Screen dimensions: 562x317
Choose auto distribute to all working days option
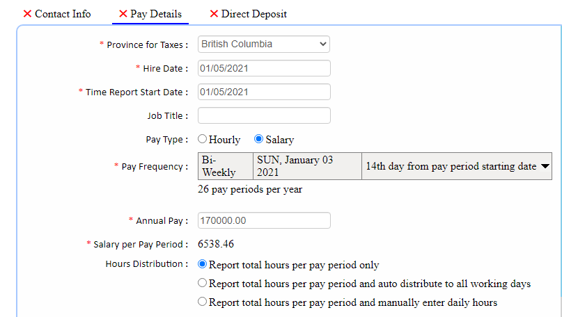(x=203, y=283)
